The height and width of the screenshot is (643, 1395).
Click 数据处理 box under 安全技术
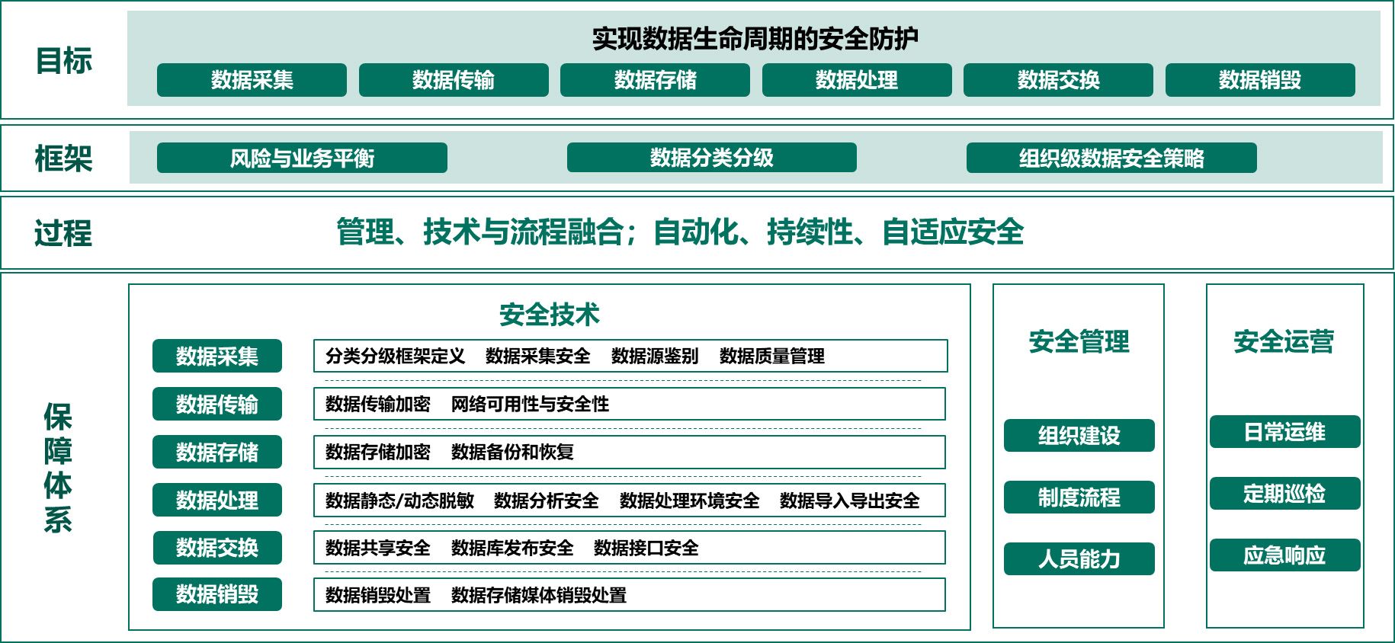click(217, 500)
